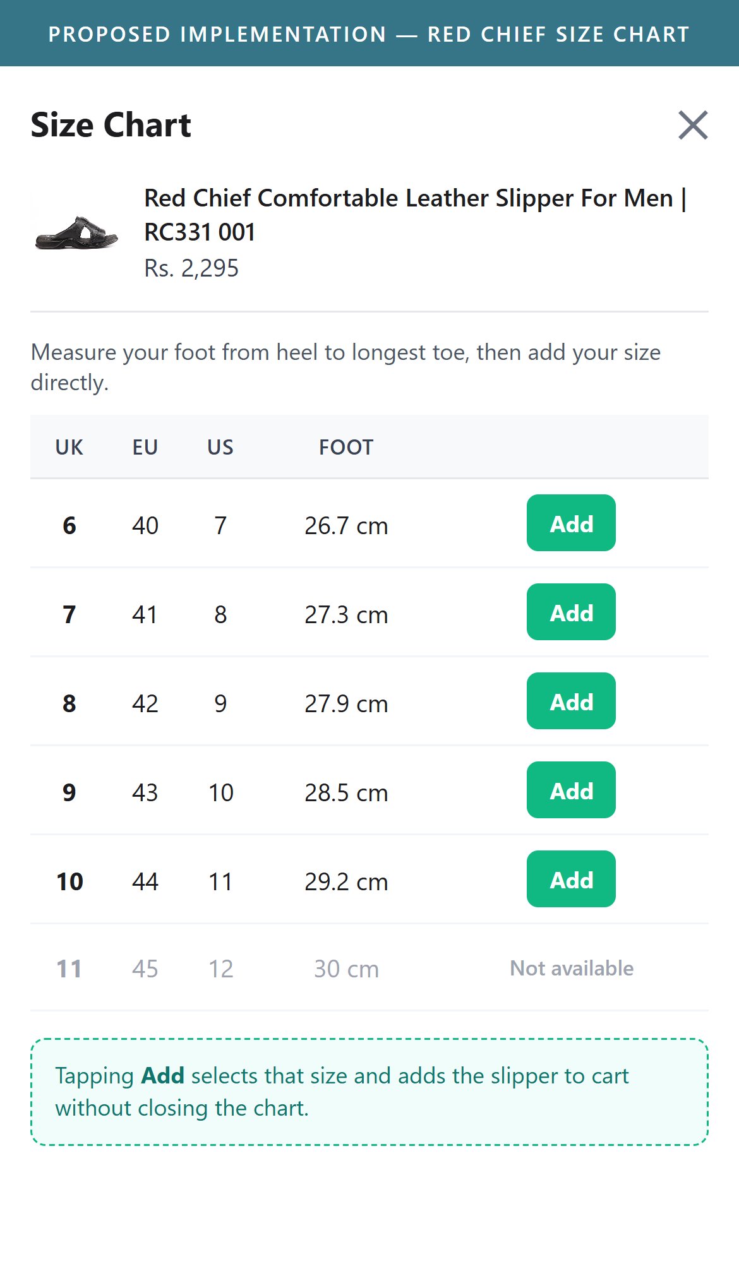
Task: Close the Size Chart dialog
Action: (693, 125)
